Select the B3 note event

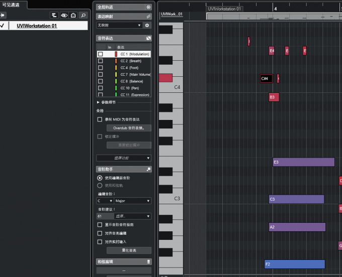click(x=274, y=97)
